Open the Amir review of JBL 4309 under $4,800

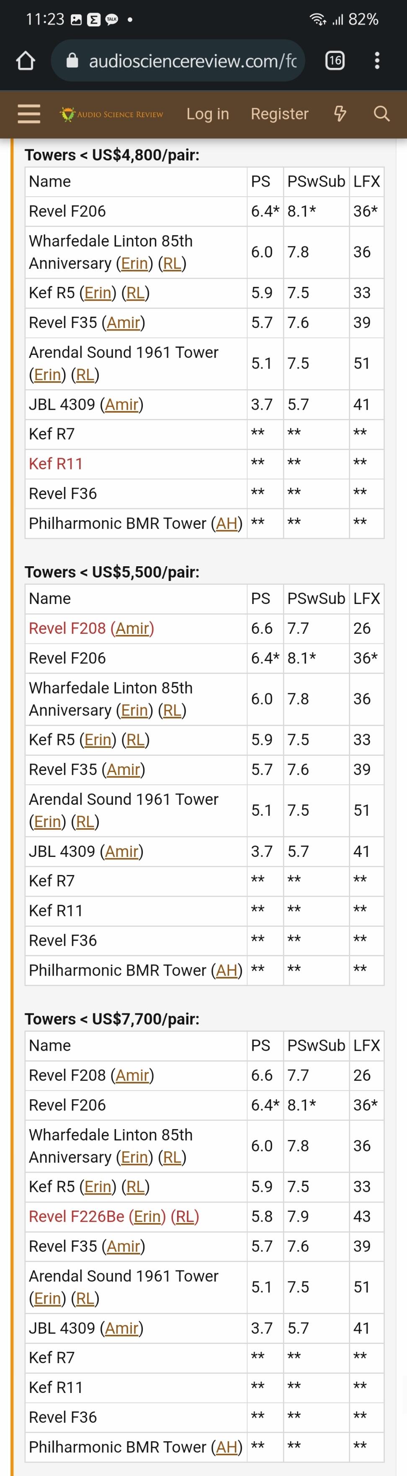(122, 404)
